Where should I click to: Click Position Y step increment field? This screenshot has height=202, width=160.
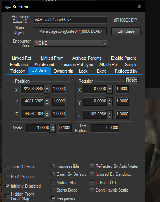[x=59, y=102]
